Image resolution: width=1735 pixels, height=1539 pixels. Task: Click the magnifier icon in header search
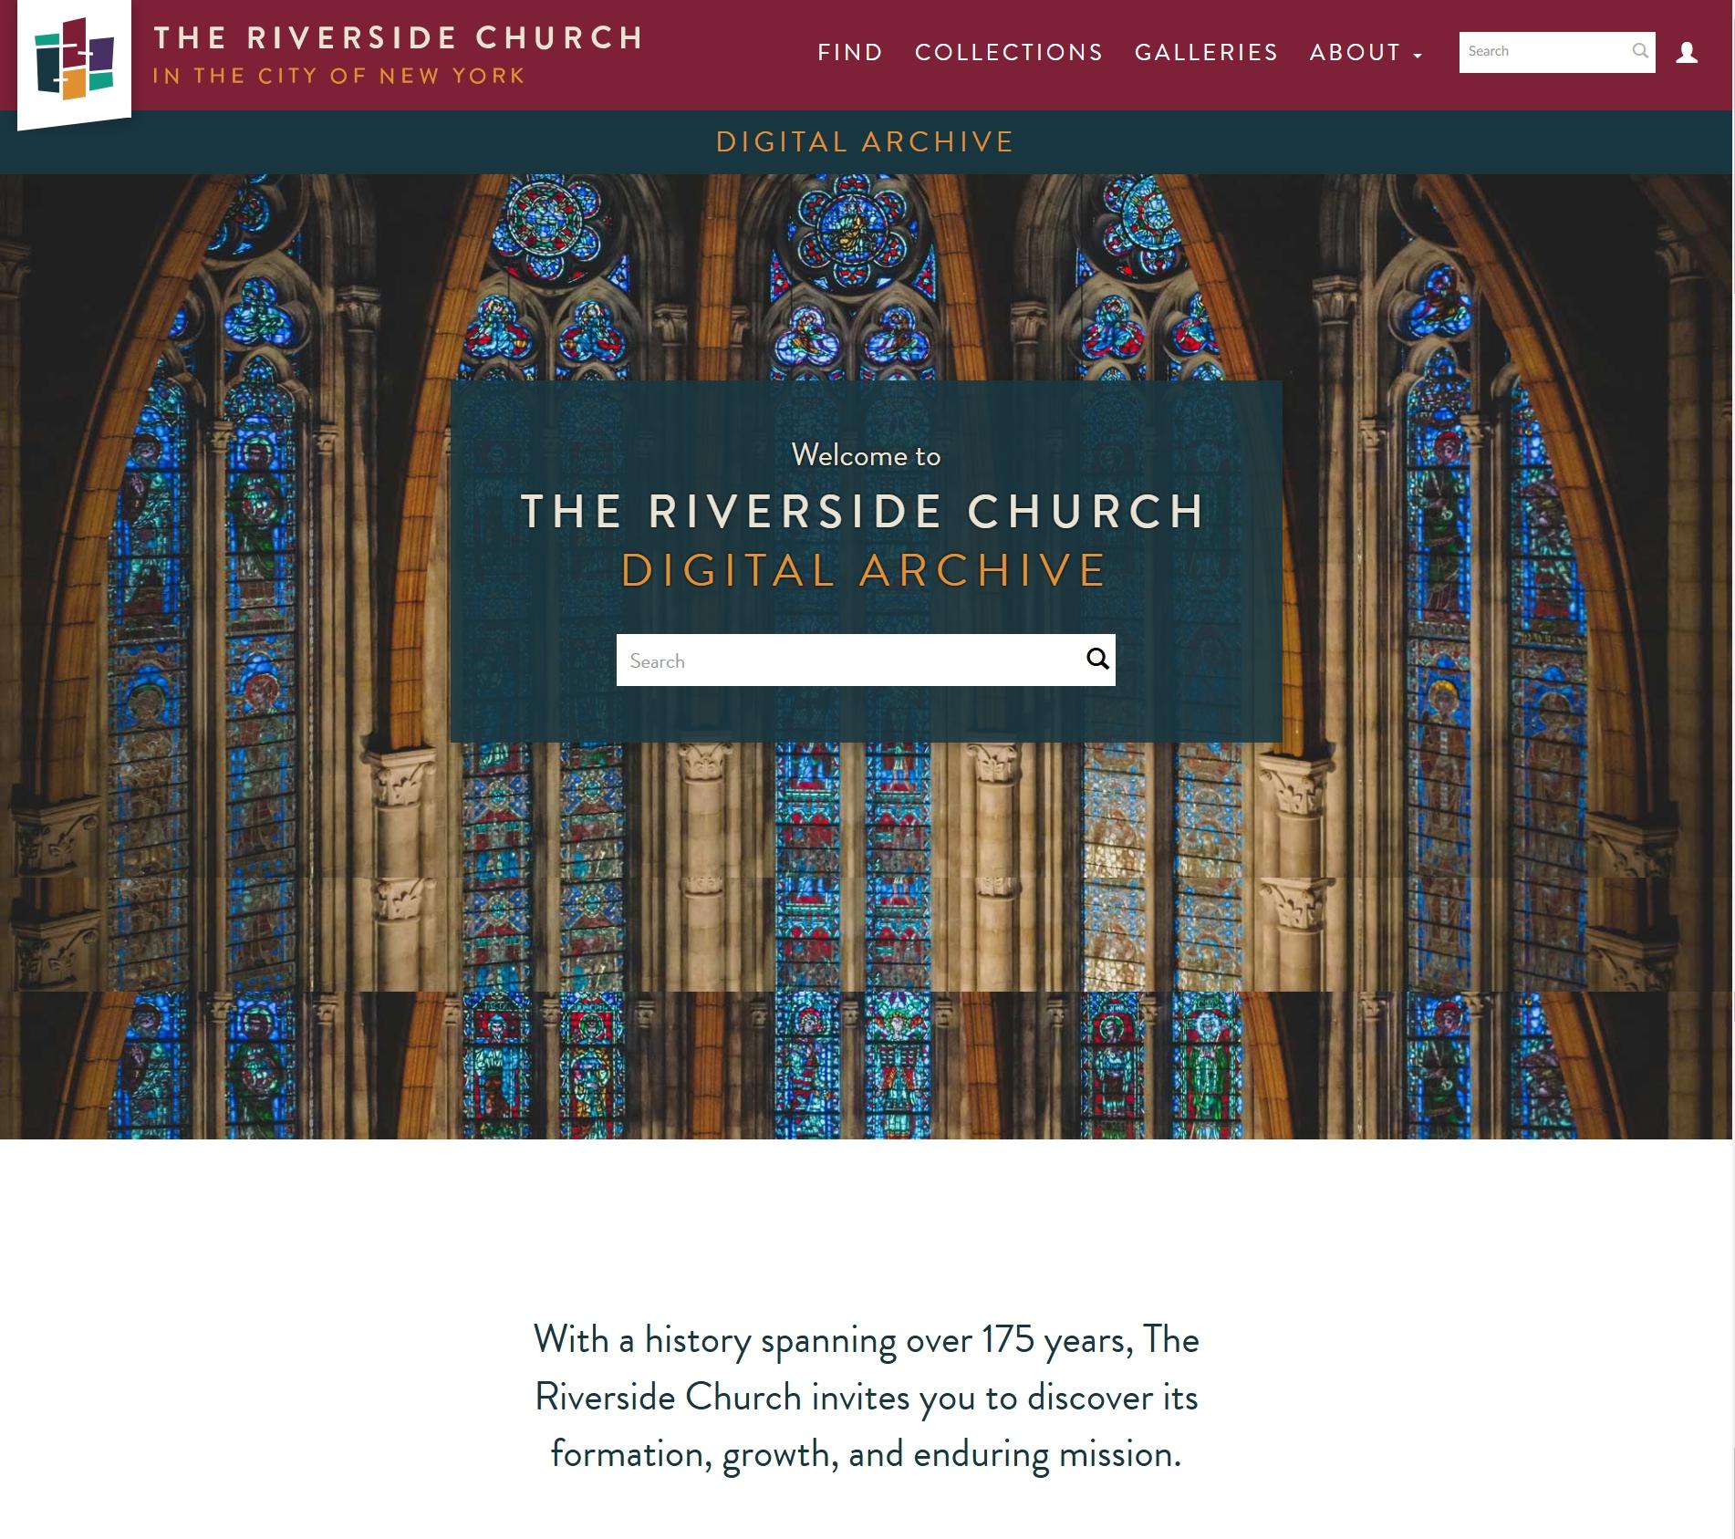coord(1639,51)
